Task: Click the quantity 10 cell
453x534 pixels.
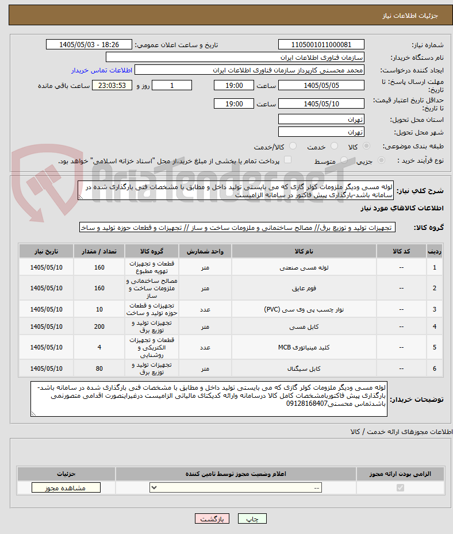Action: point(99,309)
